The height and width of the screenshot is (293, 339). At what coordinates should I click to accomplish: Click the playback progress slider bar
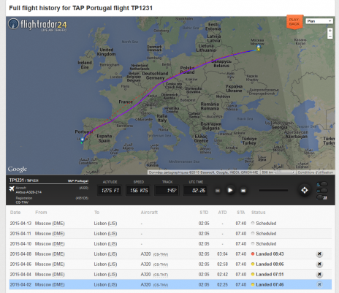[x=273, y=191]
